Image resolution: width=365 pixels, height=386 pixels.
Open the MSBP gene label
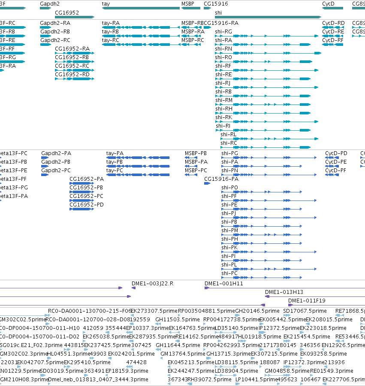[x=187, y=4]
